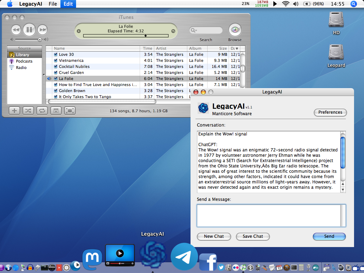Toggle shuffle in iTunes
Viewport: 364px width, 273px height.
click(28, 111)
